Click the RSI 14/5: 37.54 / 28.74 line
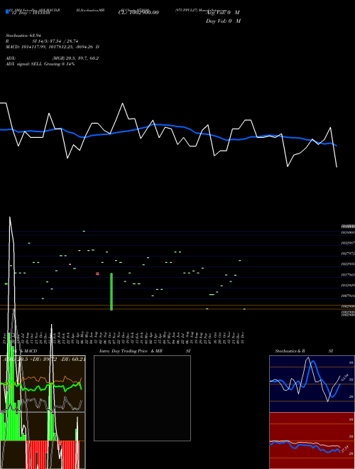The height and width of the screenshot is (469, 355). (x=42, y=41)
